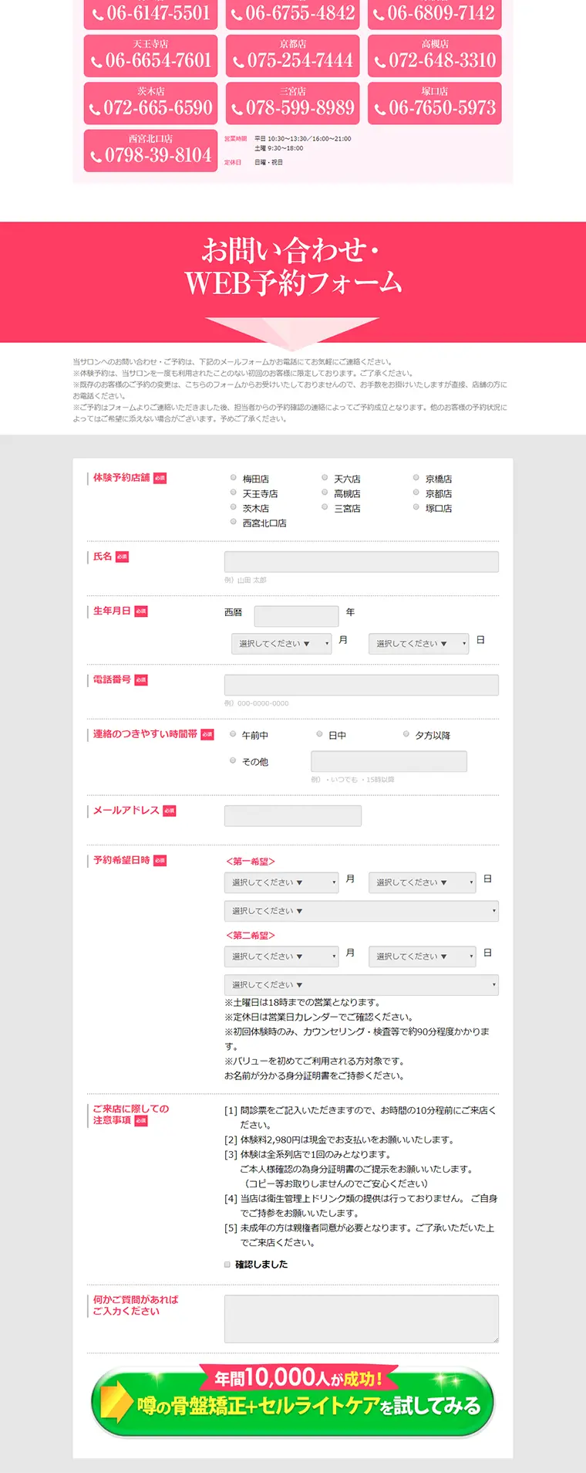586x1473 pixels.
Task: Call 塚口店 at 06-7650-5973
Action: (x=434, y=103)
